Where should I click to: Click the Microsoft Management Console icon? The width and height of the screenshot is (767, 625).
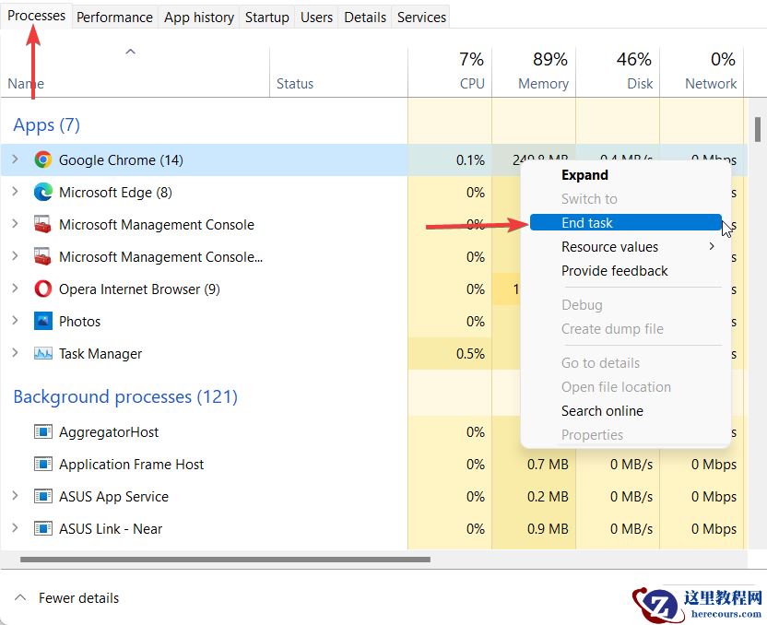click(42, 224)
